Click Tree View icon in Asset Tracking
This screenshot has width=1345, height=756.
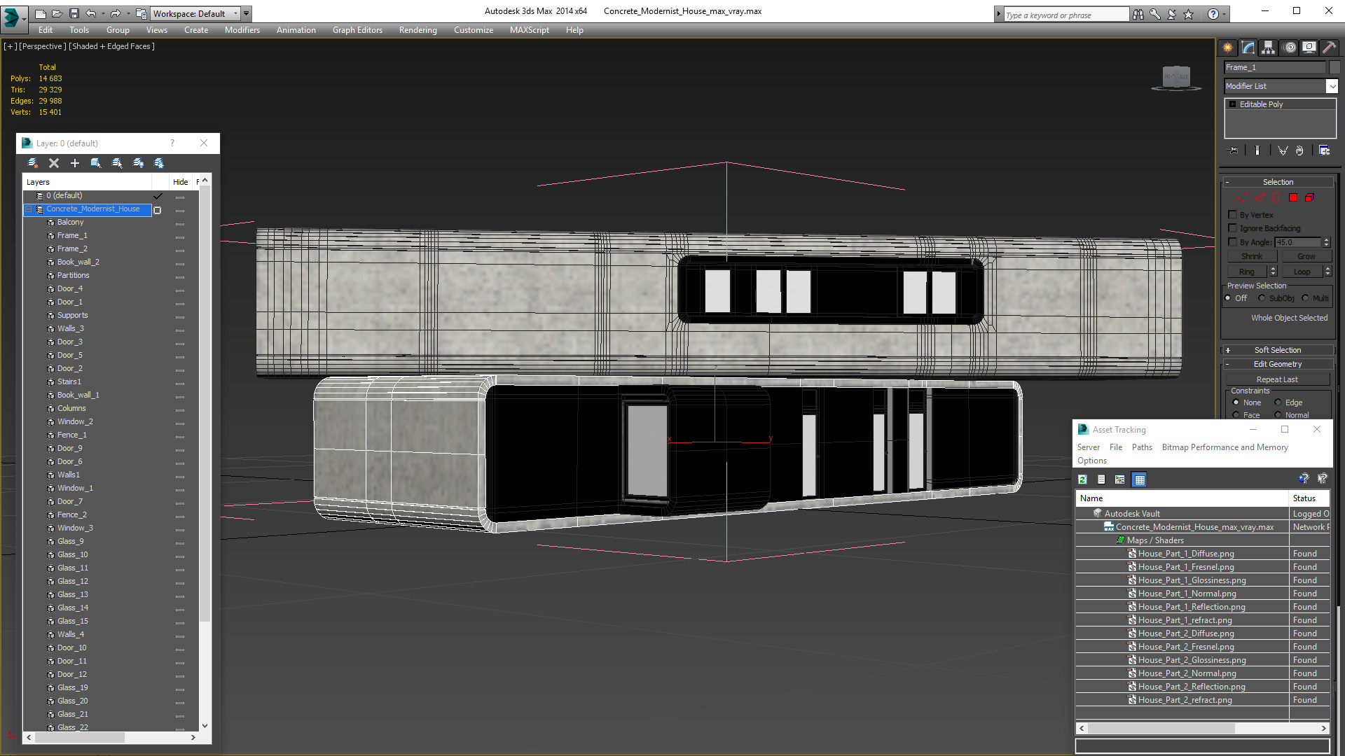(x=1120, y=479)
